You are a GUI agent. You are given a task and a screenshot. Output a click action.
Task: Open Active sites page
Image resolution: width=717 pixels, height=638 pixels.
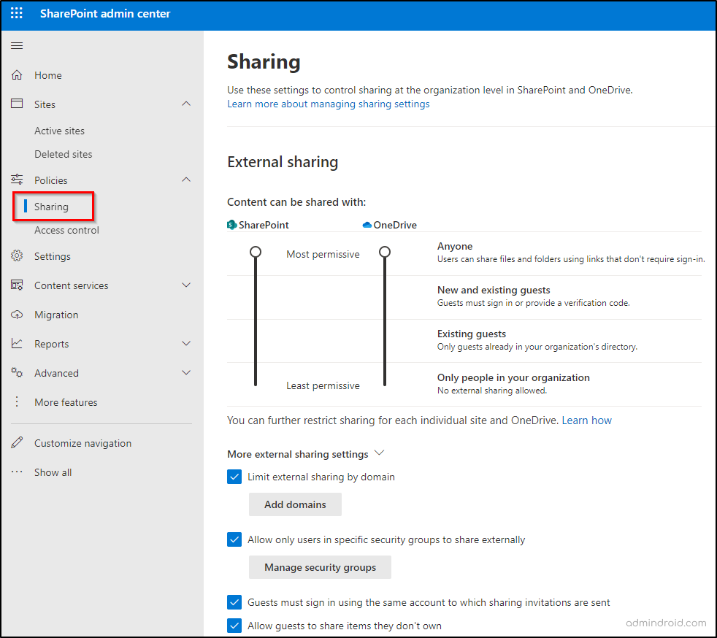[x=59, y=131]
